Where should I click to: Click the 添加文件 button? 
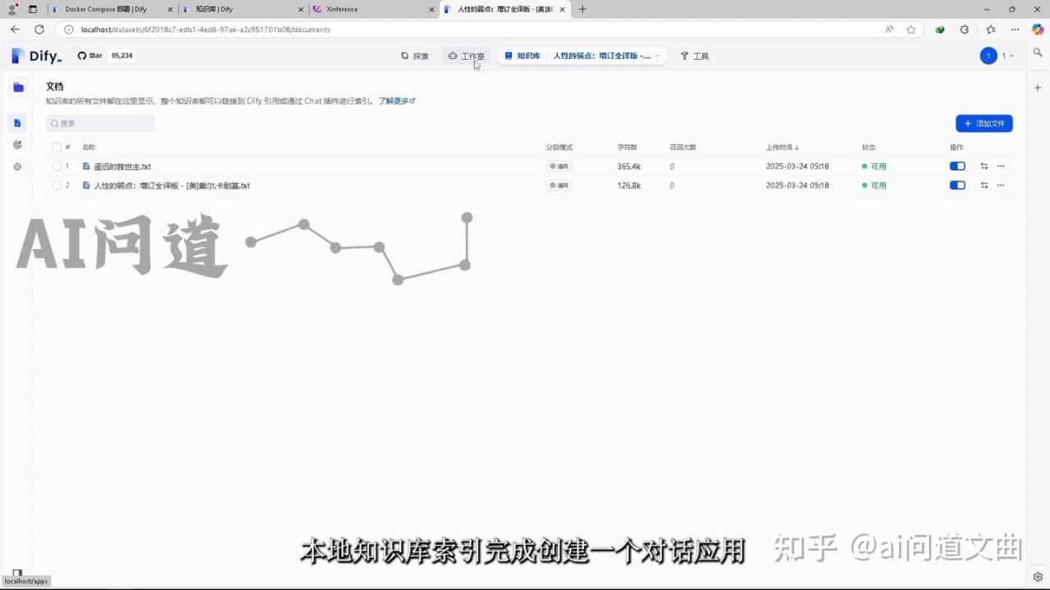984,123
